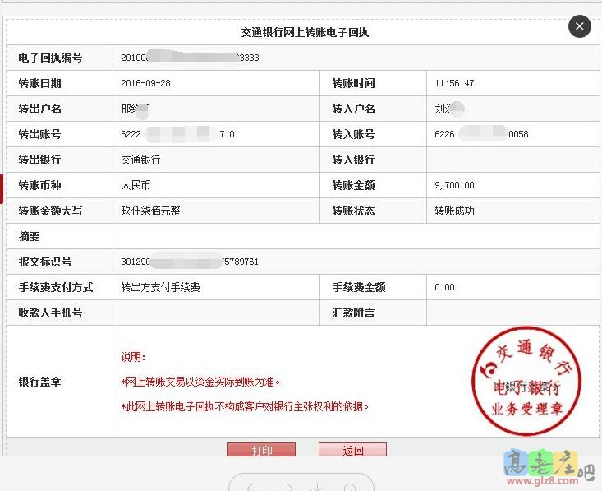Viewport: 602px width, 491px height.
Task: Click the 转入户名 label
Action: (x=353, y=109)
